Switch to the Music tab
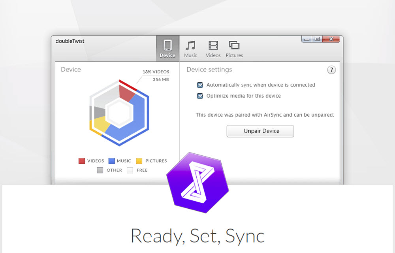Image resolution: width=395 pixels, height=253 pixels. (190, 49)
